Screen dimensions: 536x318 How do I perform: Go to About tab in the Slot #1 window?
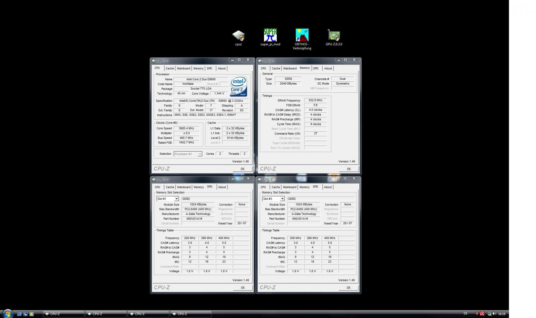pos(222,187)
